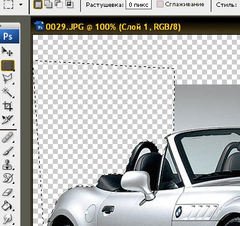The width and height of the screenshot is (240, 226).
Task: Select the Eraser tool
Action: [x=7, y=192]
